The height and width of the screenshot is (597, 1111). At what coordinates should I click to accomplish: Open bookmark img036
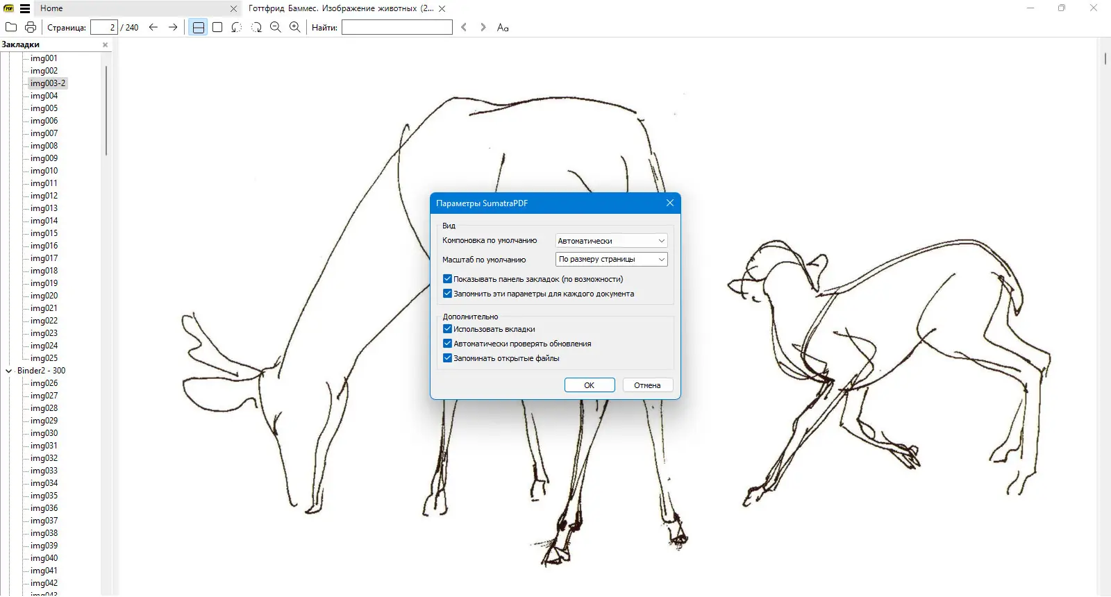44,508
